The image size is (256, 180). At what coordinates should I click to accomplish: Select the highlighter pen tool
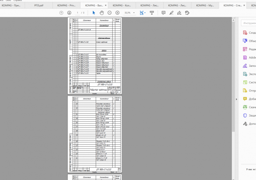(x=171, y=13)
